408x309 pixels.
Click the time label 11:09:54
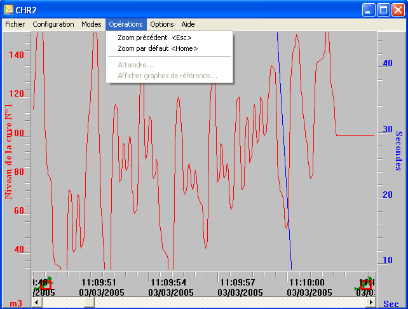pos(168,282)
